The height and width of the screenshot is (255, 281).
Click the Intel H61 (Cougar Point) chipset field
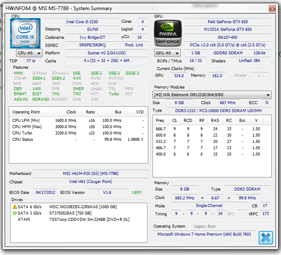[91, 182]
